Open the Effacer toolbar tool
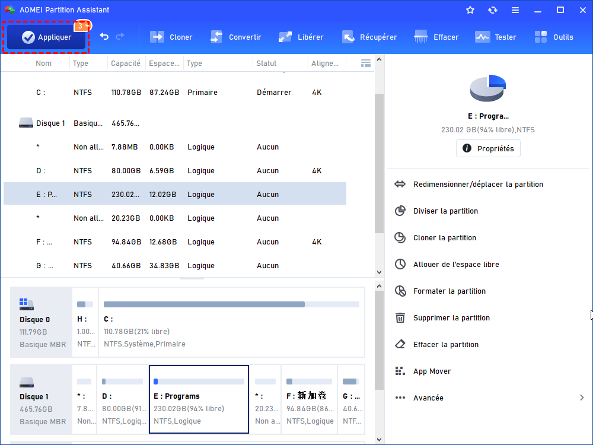 [436, 37]
